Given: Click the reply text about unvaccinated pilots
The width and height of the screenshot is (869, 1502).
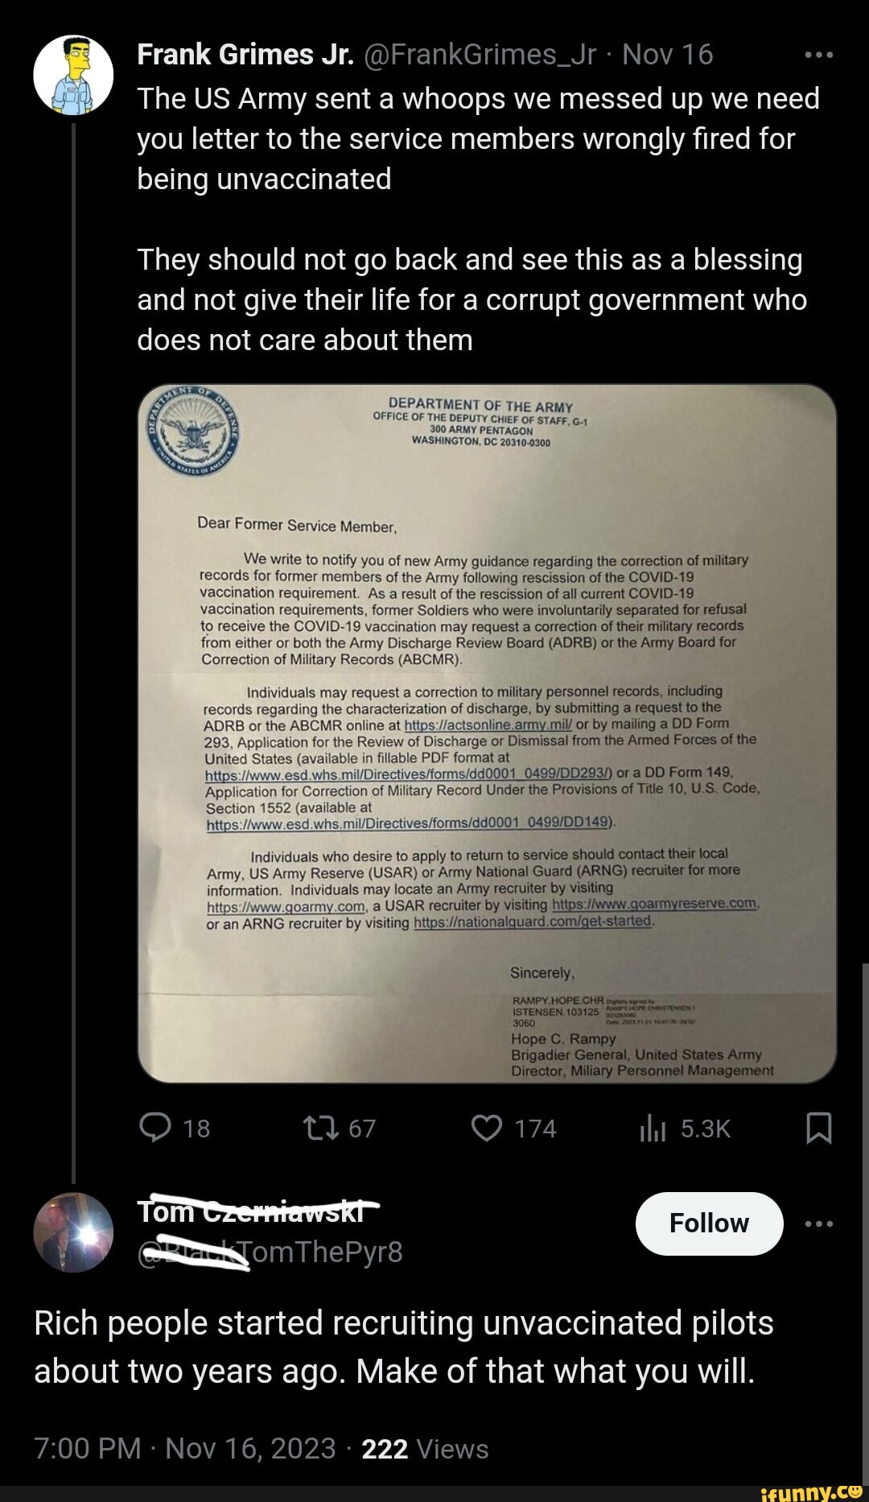Looking at the screenshot, I should pyautogui.click(x=403, y=1347).
